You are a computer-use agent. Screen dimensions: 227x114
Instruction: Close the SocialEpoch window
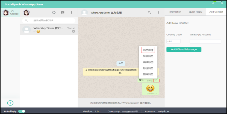(x=222, y=3)
